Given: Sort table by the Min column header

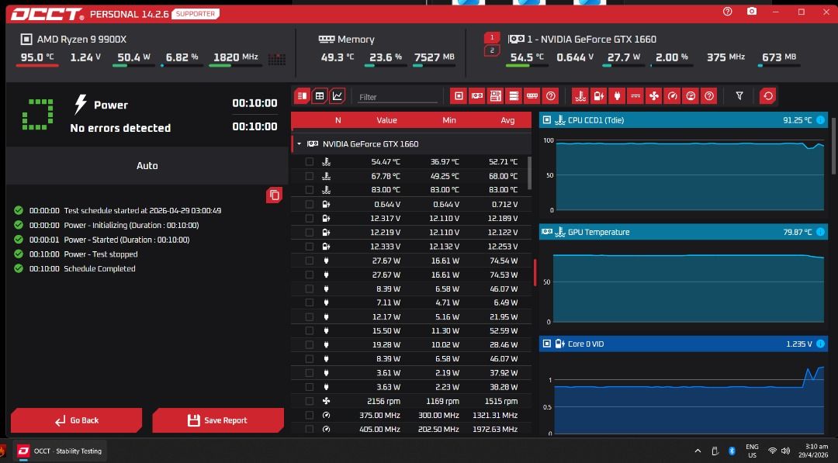Looking at the screenshot, I should coord(449,121).
